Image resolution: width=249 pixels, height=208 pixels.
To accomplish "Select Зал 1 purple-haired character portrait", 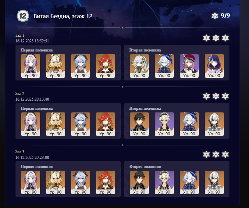I will click(214, 66).
